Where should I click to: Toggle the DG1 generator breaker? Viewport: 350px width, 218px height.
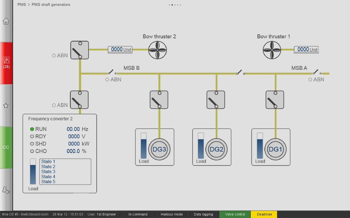pyautogui.click(x=275, y=100)
